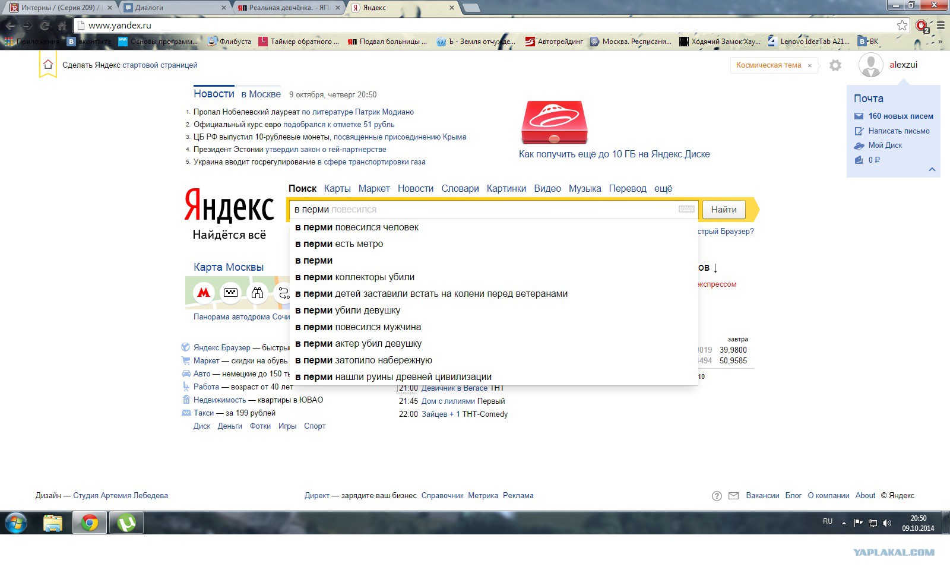The height and width of the screenshot is (570, 950).
Task: Open the Автотрейдинг bookmark
Action: [x=554, y=42]
